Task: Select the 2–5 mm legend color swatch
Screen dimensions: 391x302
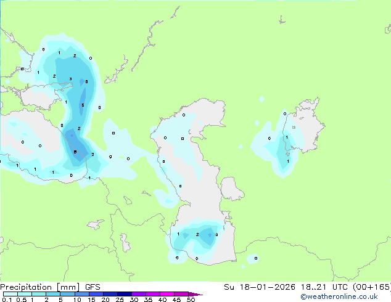Action: coord(53,294)
